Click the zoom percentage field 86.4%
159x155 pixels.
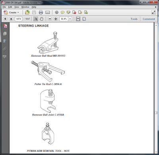[64, 19]
